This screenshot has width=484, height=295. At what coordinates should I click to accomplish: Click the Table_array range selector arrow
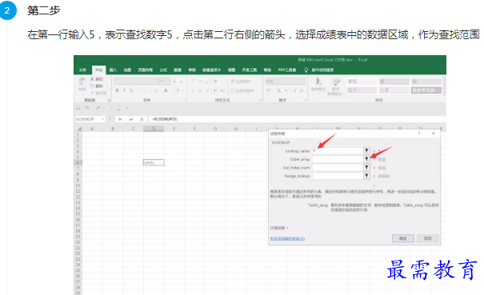pos(366,159)
